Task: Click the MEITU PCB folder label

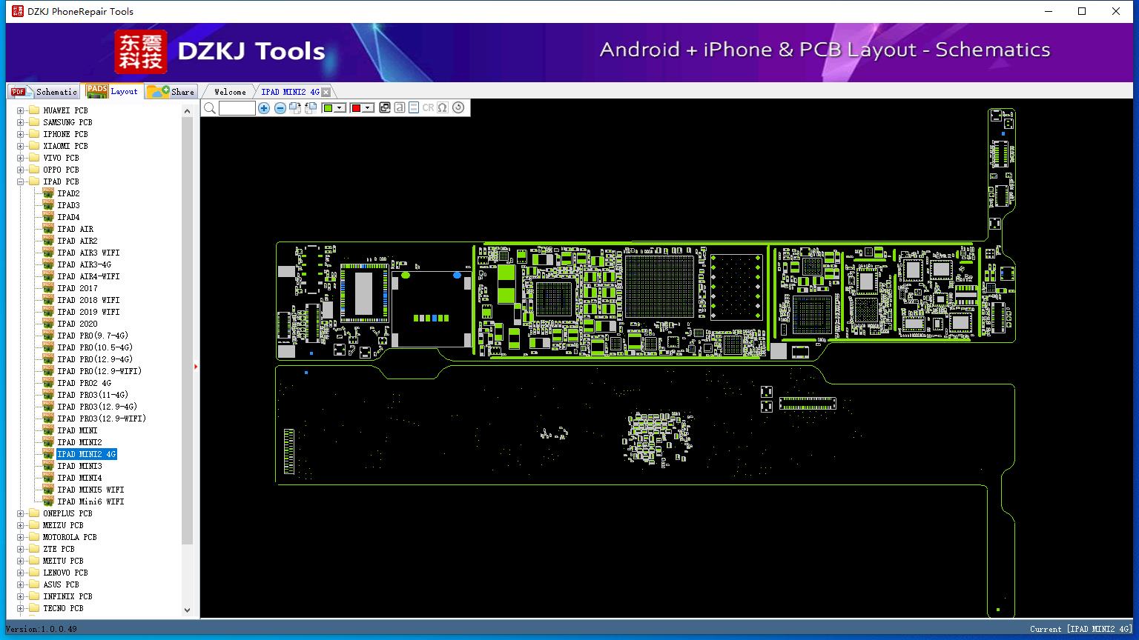Action: tap(63, 561)
